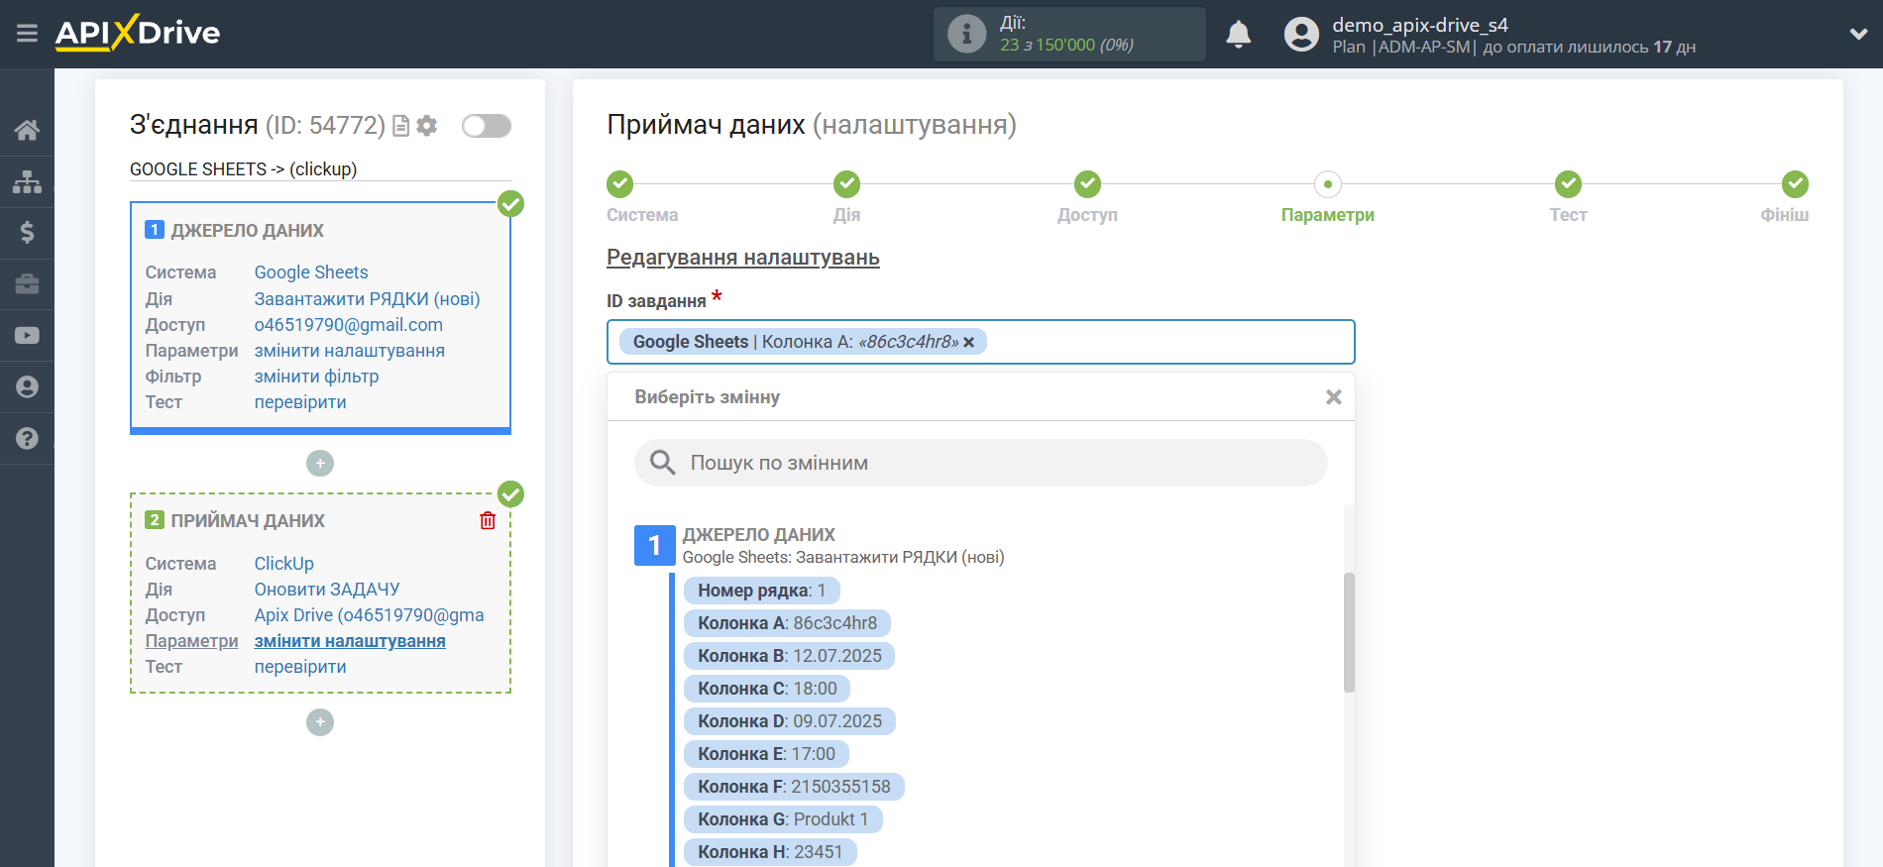Open the hamburger menu

click(27, 34)
